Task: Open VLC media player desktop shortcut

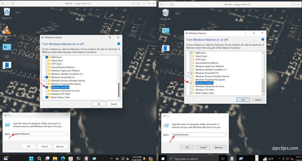Action: coord(7,33)
